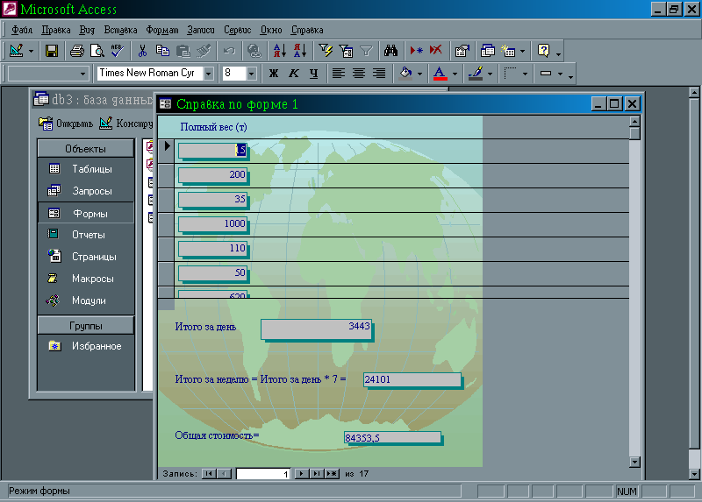Open the font name dropdown
Image resolution: width=702 pixels, height=502 pixels.
[209, 74]
